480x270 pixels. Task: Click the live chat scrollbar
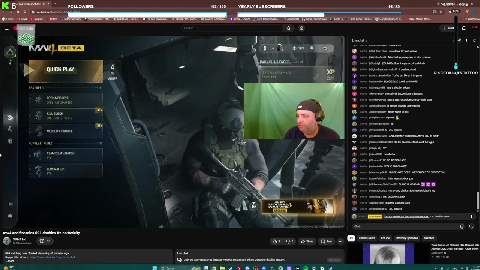478,201
